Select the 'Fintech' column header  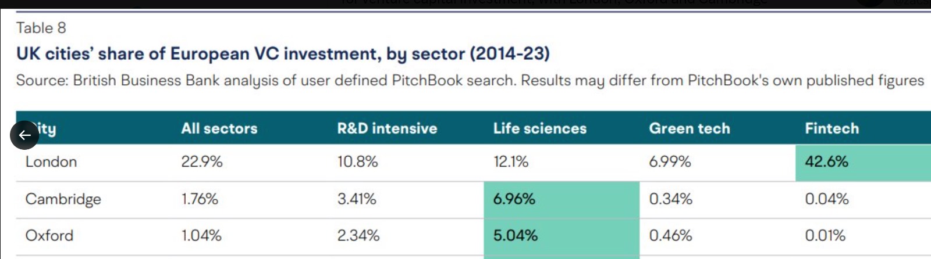point(831,128)
